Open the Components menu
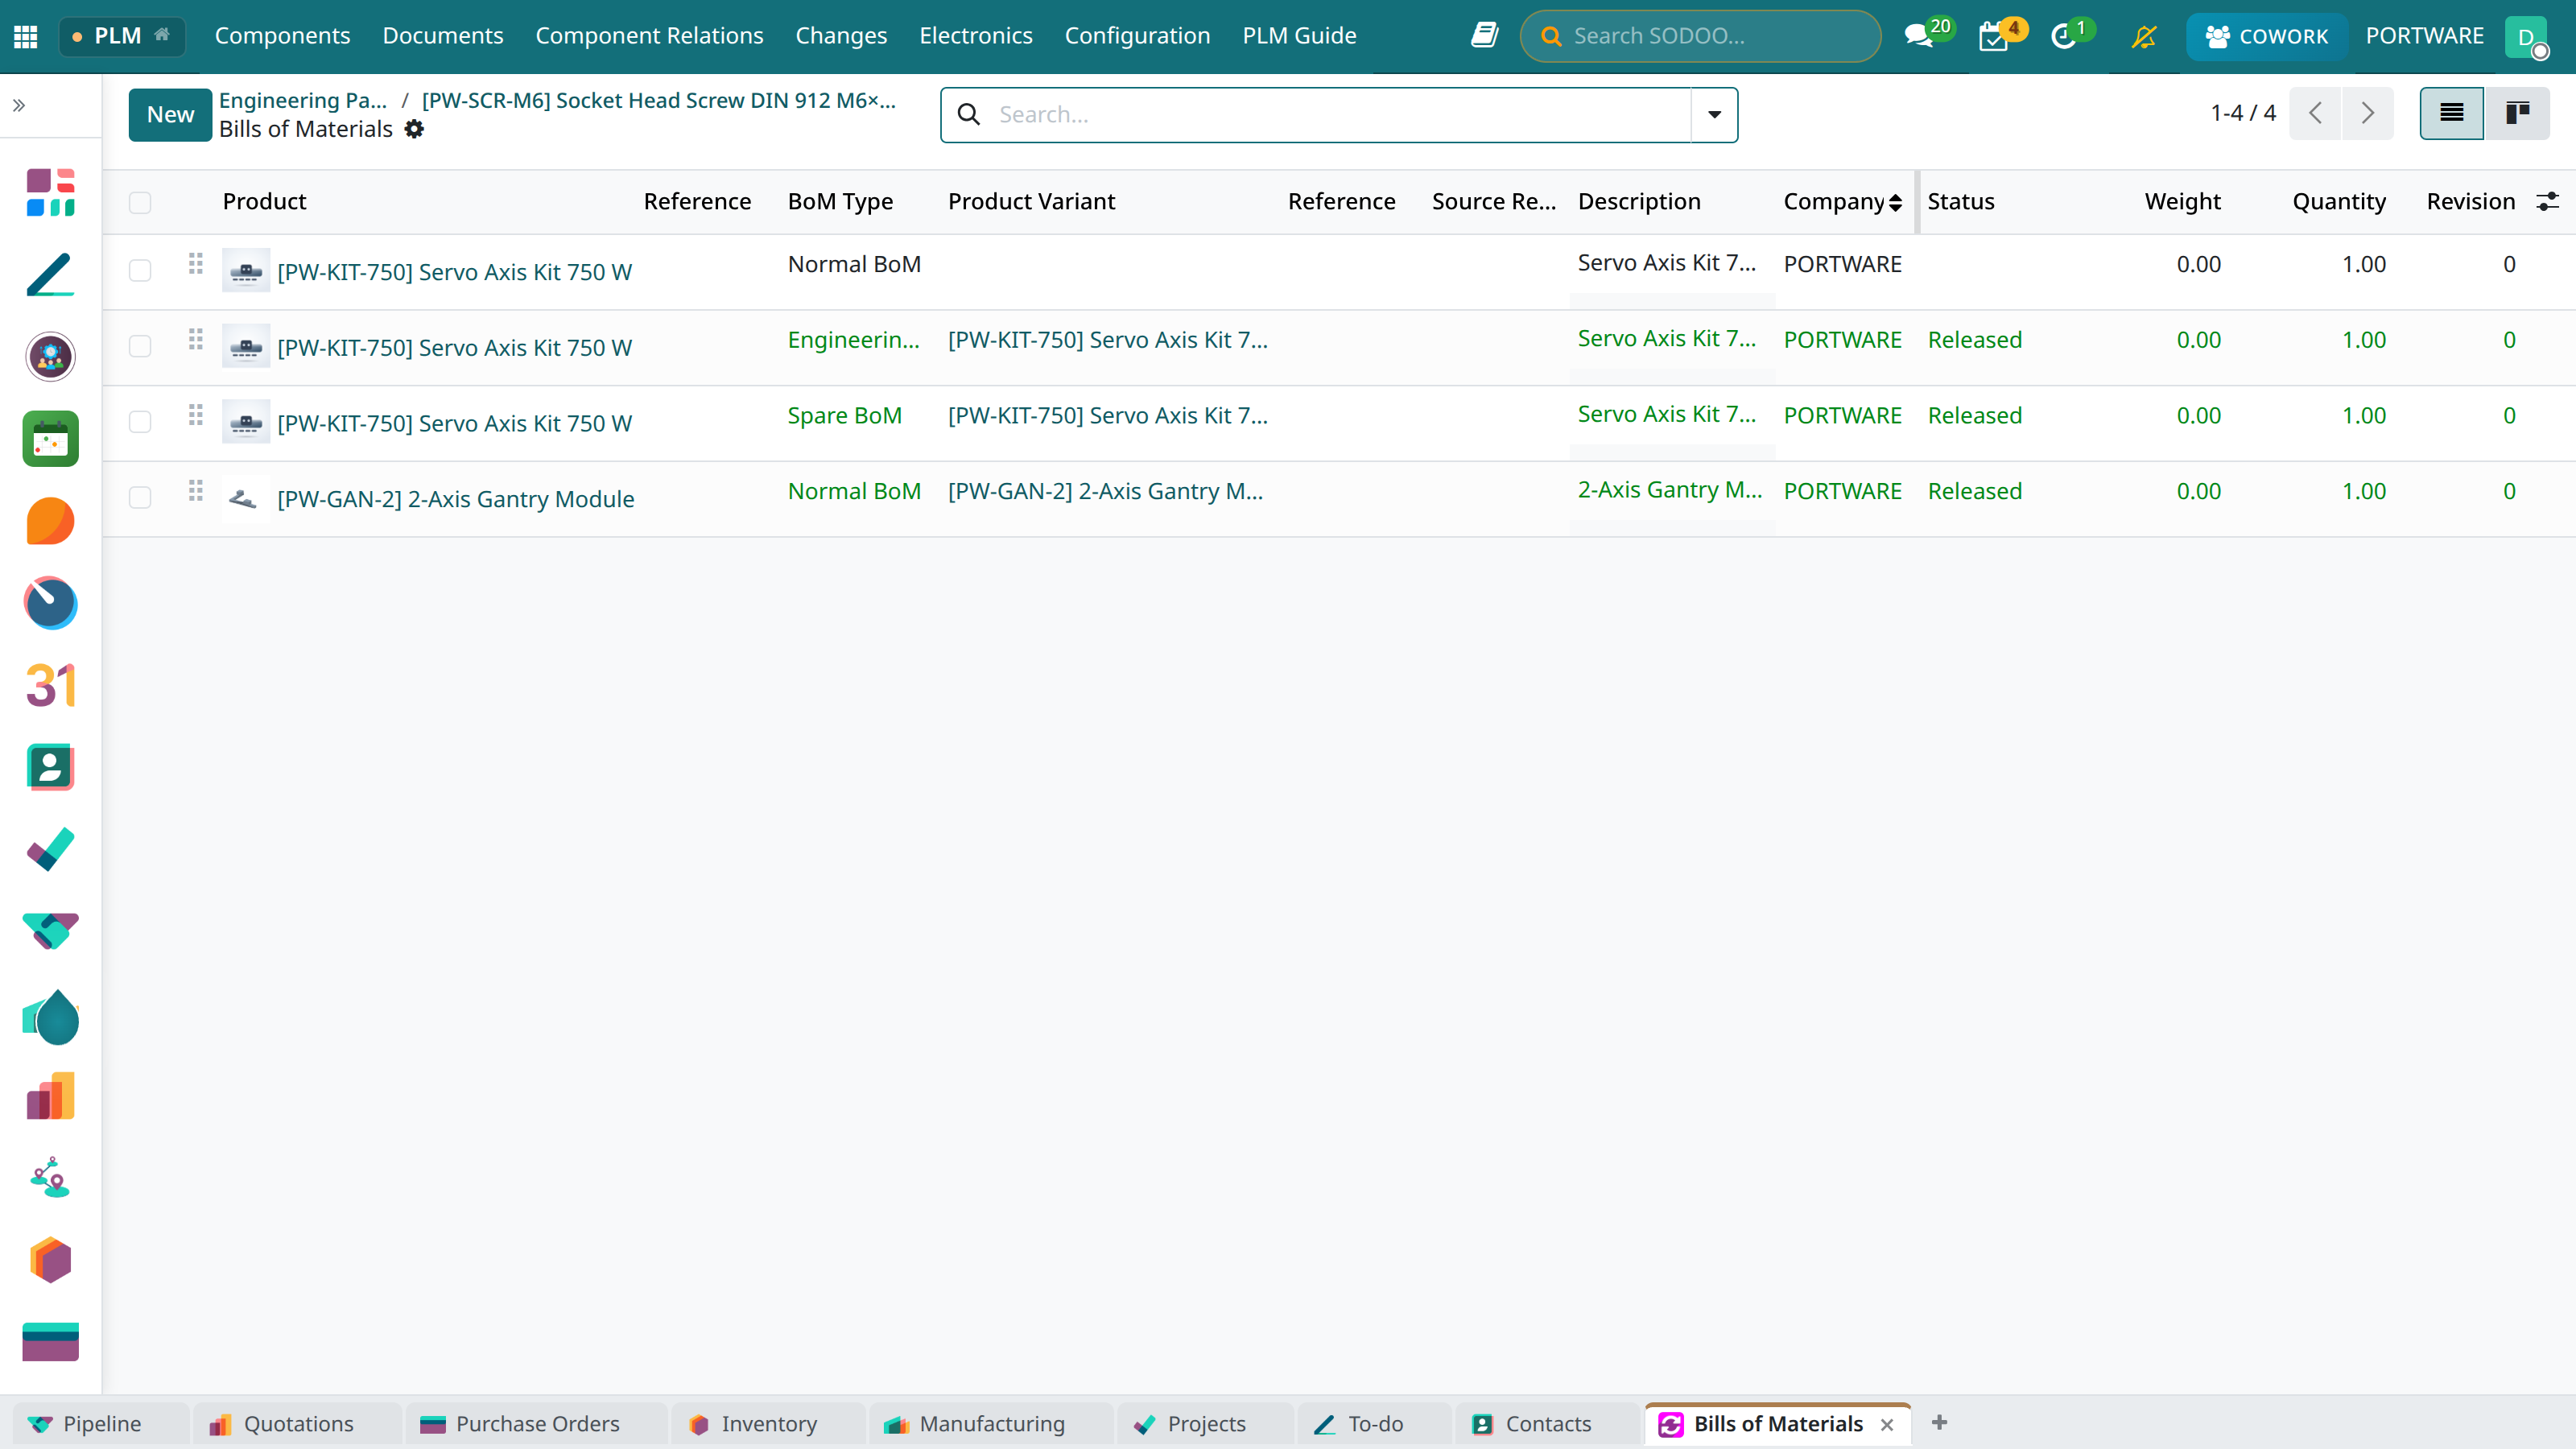Viewport: 2576px width, 1449px height. point(282,36)
